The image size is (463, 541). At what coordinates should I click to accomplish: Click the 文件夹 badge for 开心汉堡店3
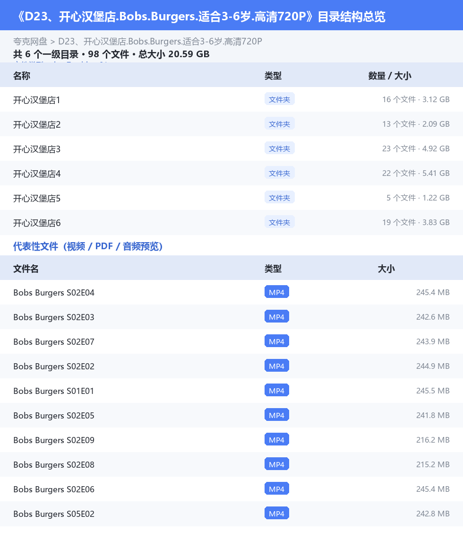[279, 148]
